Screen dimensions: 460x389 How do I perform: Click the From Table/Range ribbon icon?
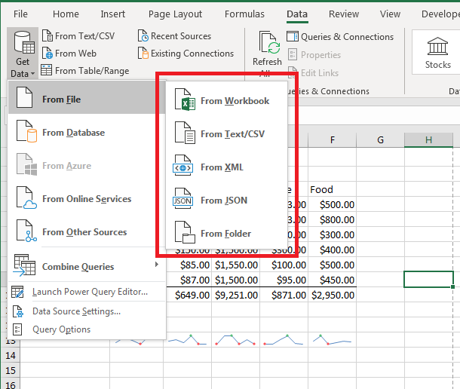click(46, 70)
